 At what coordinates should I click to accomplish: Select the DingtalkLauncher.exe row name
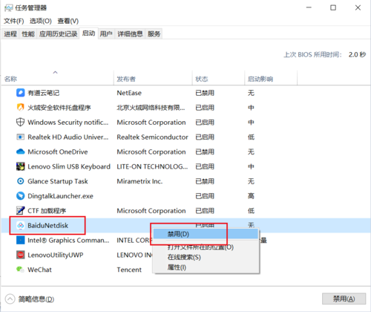60,196
